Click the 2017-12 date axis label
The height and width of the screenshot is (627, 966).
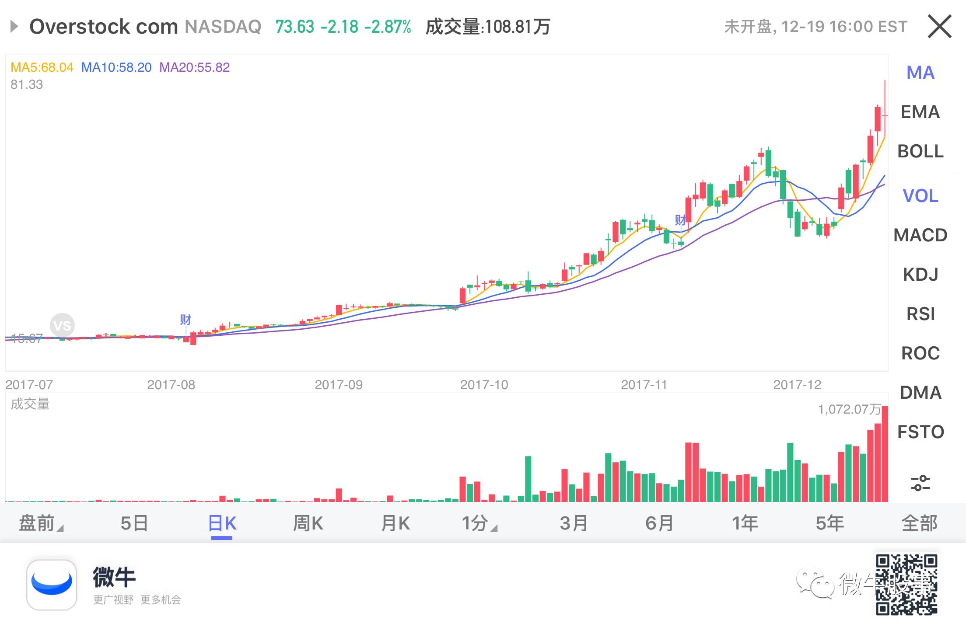797,385
